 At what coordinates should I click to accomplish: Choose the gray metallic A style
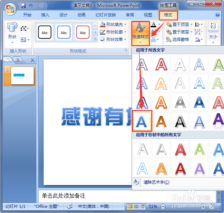[x=180, y=103]
